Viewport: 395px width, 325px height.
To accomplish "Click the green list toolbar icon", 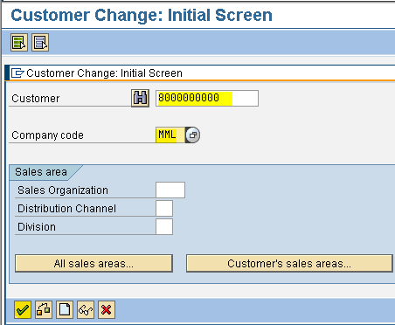I will tap(19, 43).
